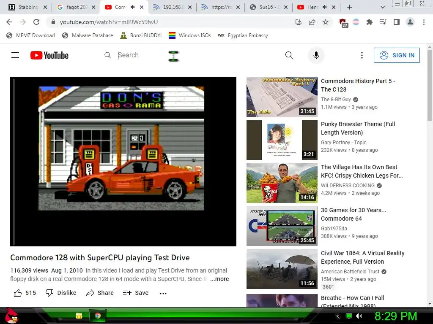Open 30 Games for 30 Years title
The width and height of the screenshot is (433, 324).
pos(354,214)
